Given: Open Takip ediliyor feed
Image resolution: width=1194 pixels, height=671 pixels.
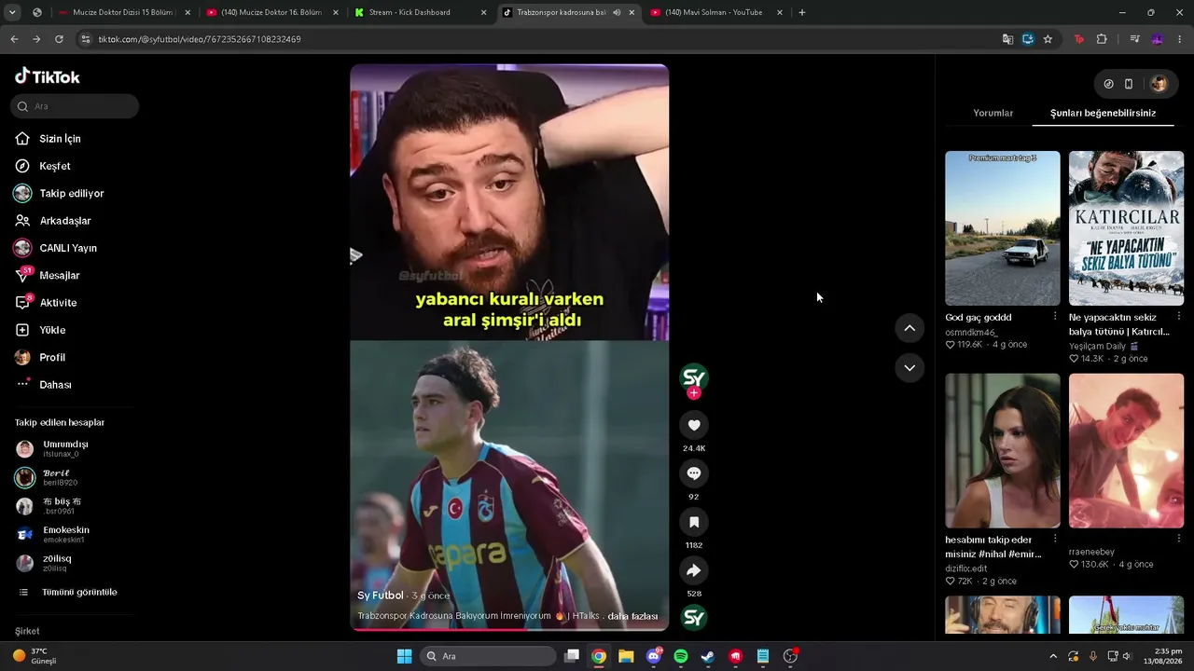Looking at the screenshot, I should 59,193.
